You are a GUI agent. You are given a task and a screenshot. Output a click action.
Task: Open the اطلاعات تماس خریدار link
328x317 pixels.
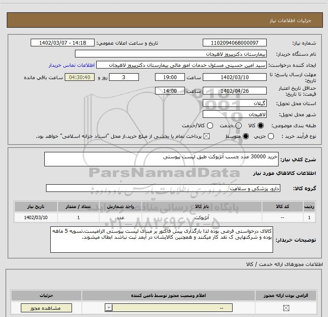pyautogui.click(x=72, y=65)
